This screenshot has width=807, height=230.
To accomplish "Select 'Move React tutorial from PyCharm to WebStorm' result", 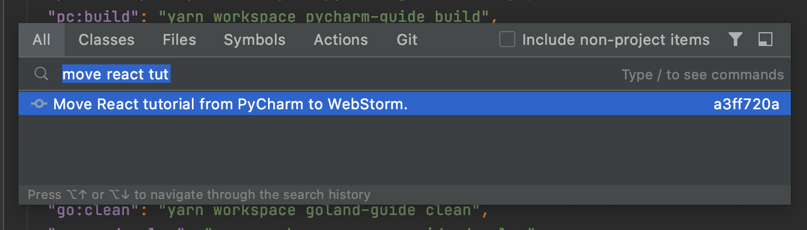I will (x=404, y=105).
